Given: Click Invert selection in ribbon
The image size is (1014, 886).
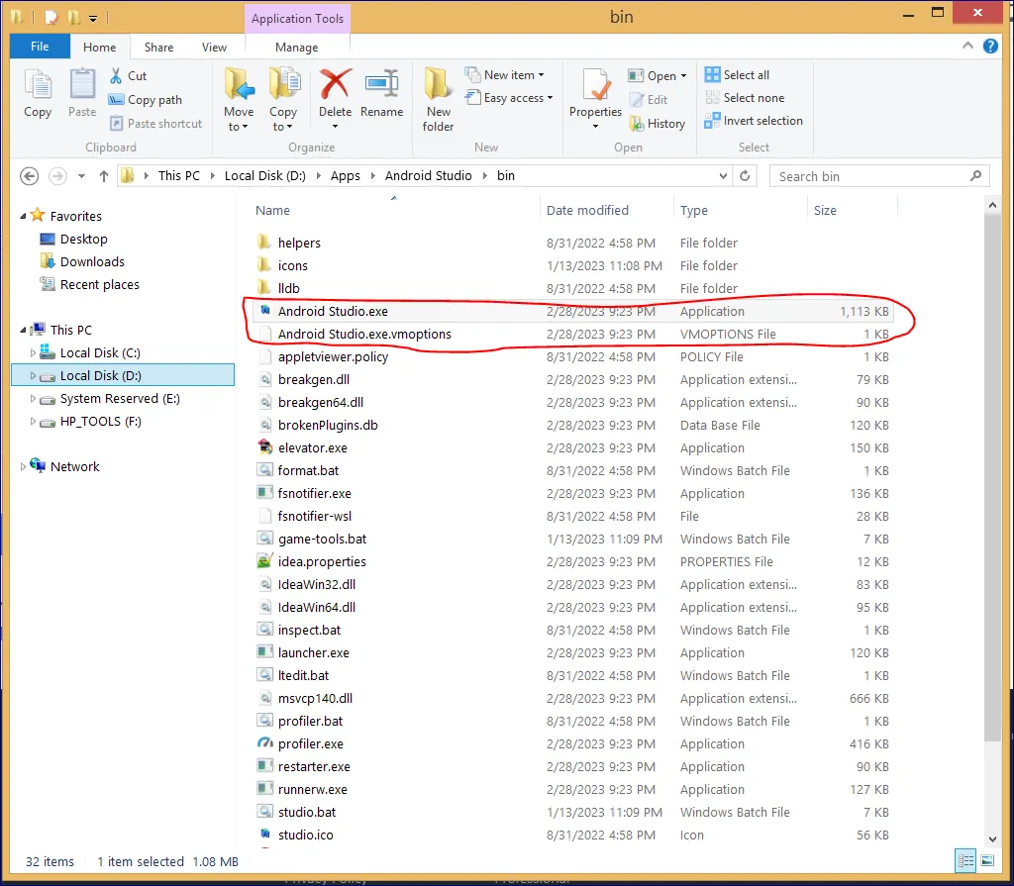Looking at the screenshot, I should [754, 121].
